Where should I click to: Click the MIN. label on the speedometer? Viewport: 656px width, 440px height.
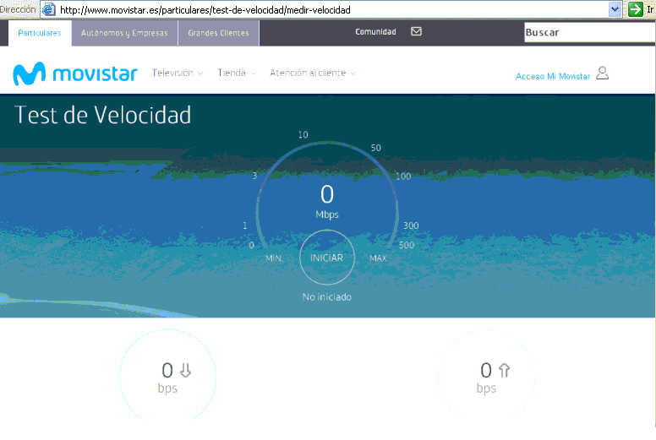[x=275, y=258]
